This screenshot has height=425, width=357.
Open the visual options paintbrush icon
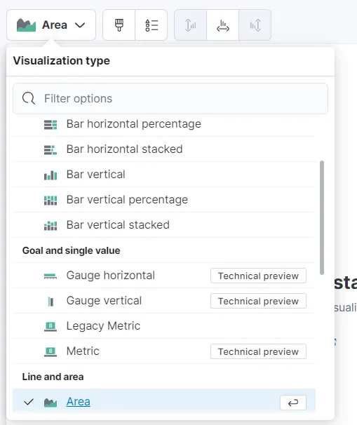(x=119, y=25)
